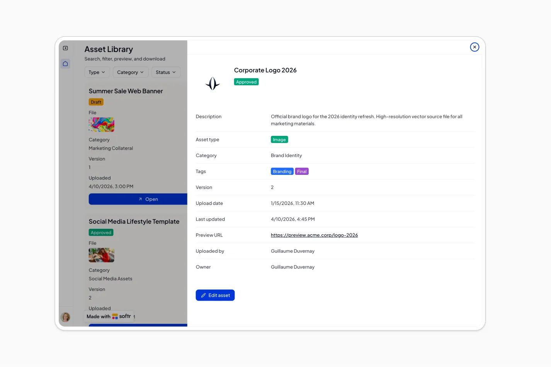Click the Edit asset button
Viewport: 551px width, 367px height.
coord(215,295)
